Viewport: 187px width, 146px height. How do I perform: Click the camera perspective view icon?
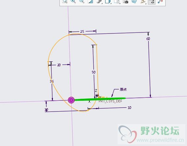(126, 1)
